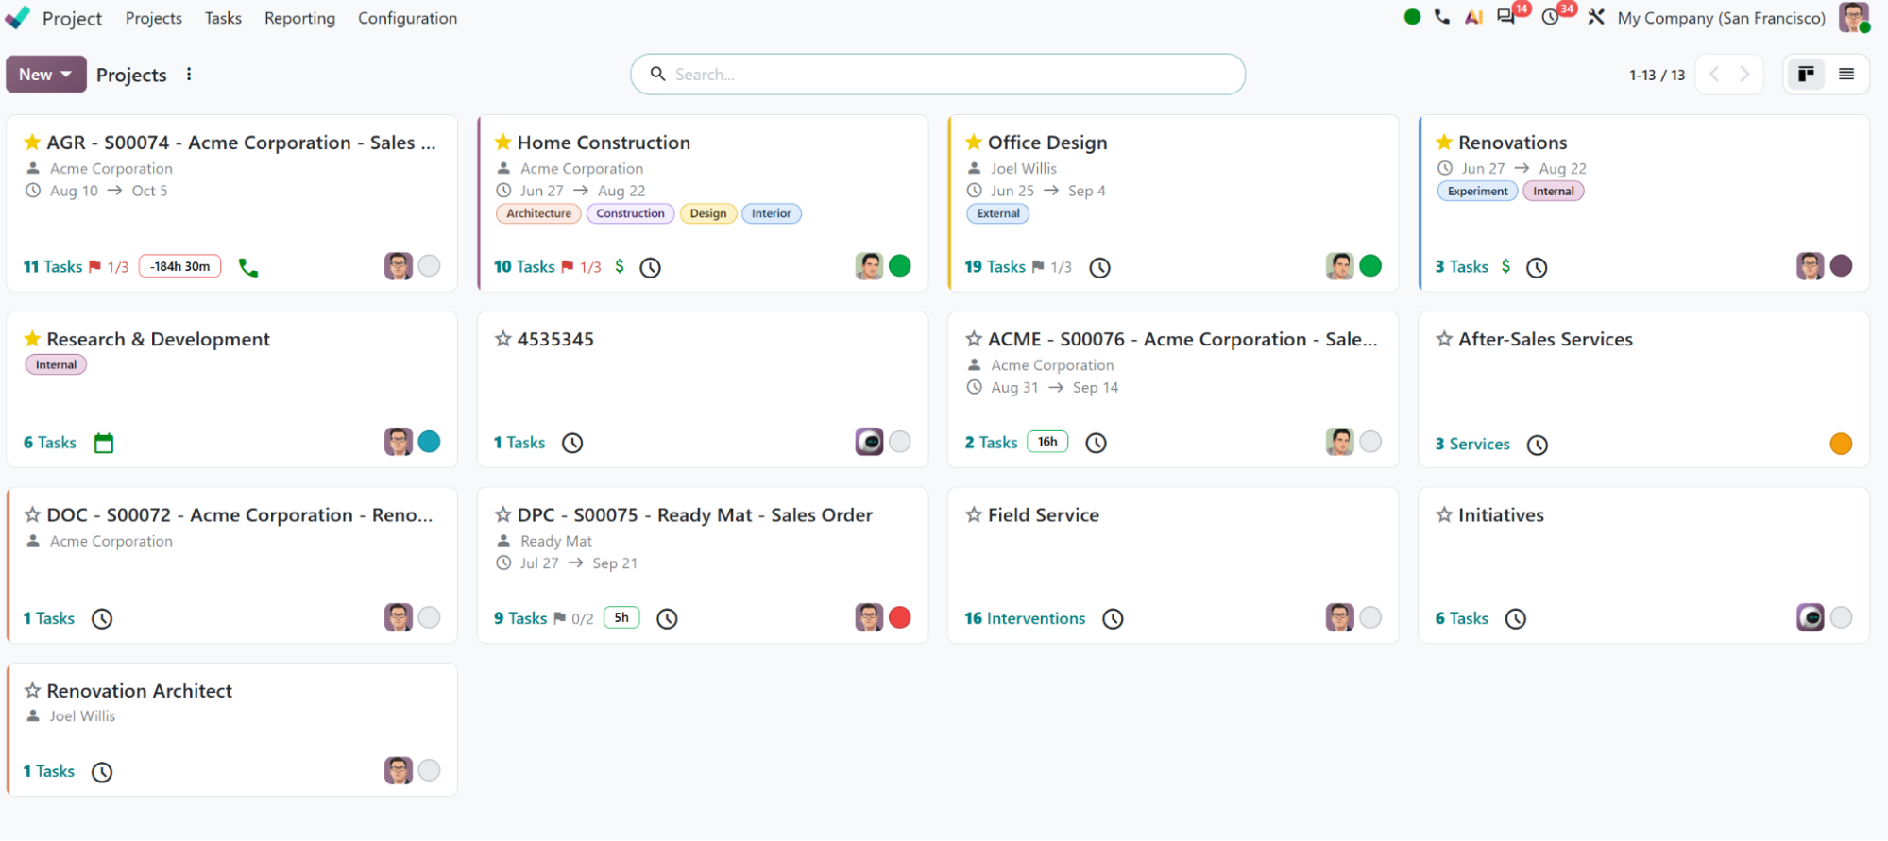Screen dimensions: 1888x841
Task: Go to previous page of projects
Action: [x=1713, y=75]
